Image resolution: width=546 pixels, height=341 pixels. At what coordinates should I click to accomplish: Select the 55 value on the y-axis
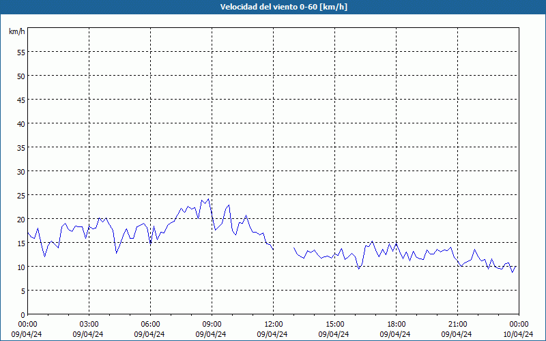pos(21,53)
